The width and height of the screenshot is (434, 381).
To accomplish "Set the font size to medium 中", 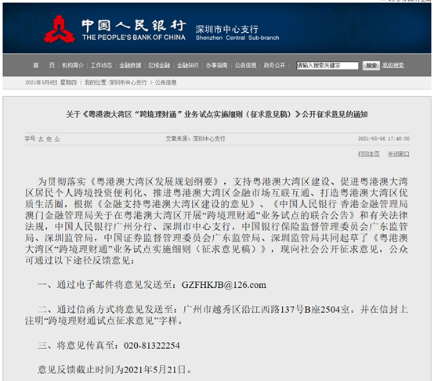I will [49, 138].
